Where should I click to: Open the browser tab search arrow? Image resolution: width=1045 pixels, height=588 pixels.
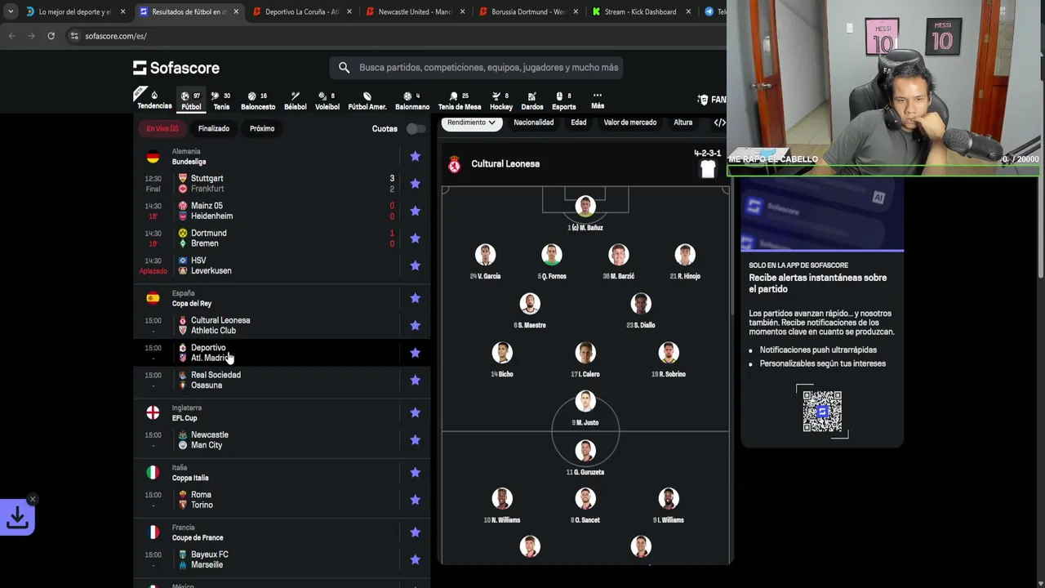10,11
